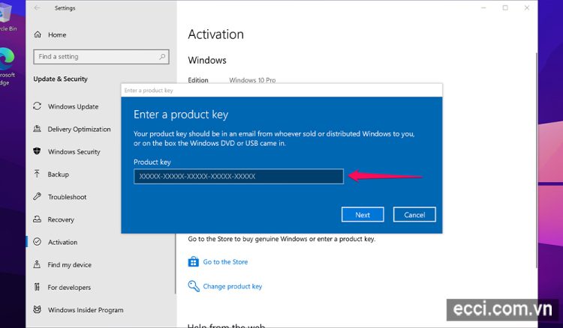Click the search magnifier in Find a setting

[x=162, y=57]
